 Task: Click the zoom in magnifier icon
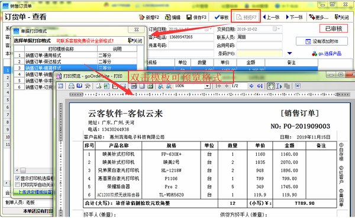click(161, 86)
